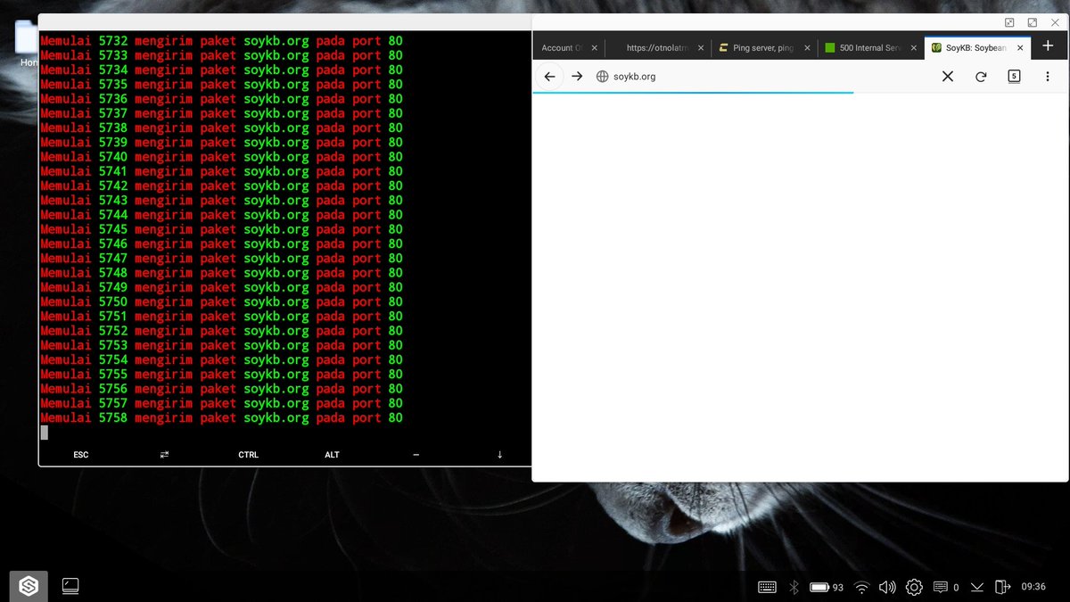This screenshot has height=602, width=1070.
Task: Maximize the browser window
Action: 1033,22
